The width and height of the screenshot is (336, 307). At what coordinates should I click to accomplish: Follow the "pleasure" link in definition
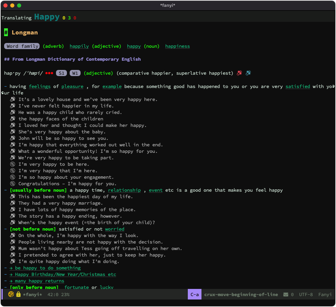click(72, 87)
